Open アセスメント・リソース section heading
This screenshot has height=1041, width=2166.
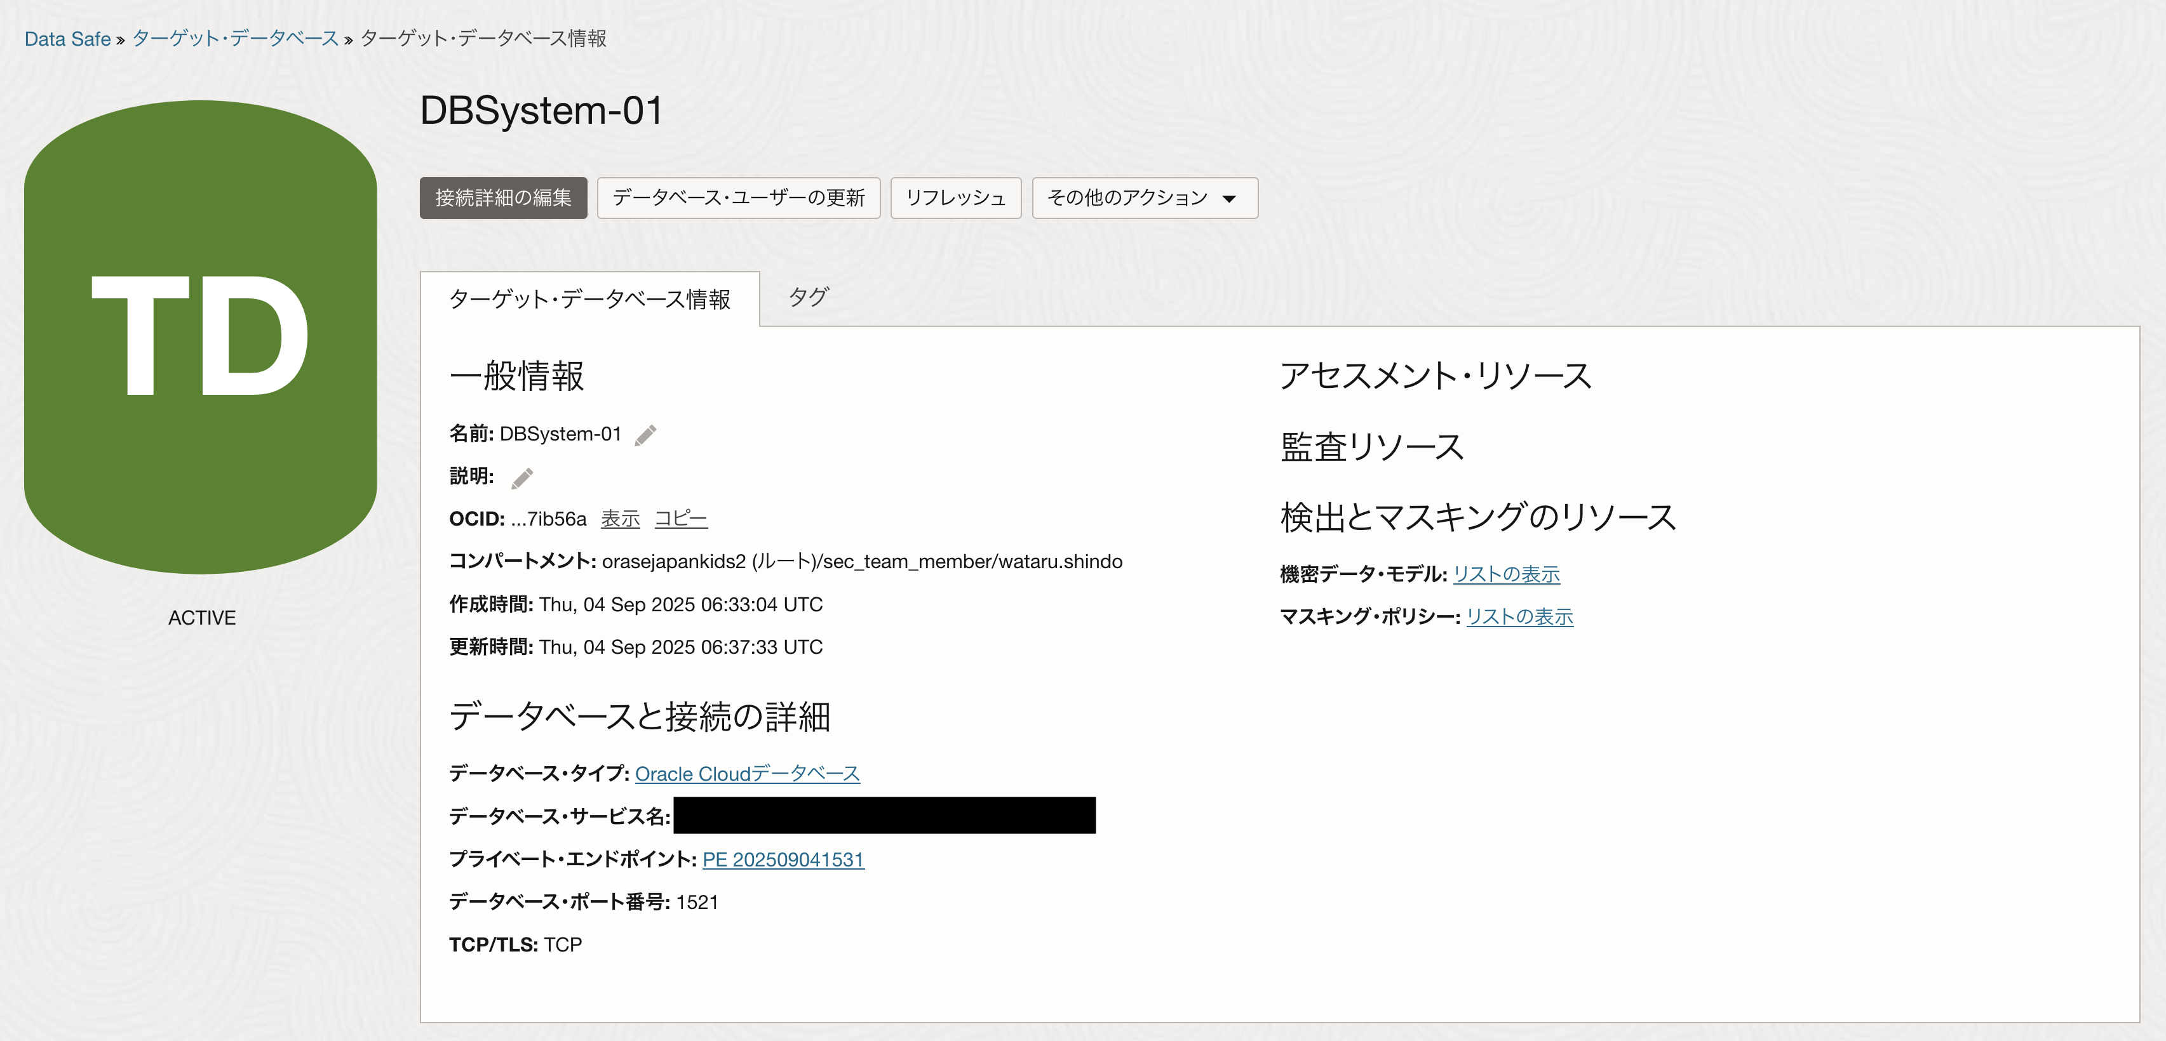coord(1434,376)
